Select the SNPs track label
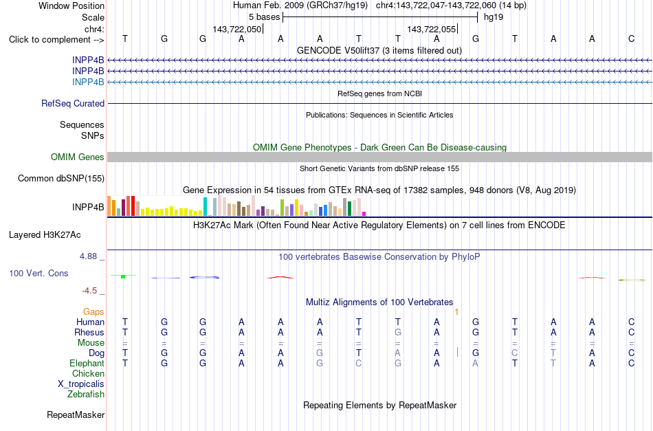Viewport: 653px width, 431px height. pyautogui.click(x=93, y=135)
